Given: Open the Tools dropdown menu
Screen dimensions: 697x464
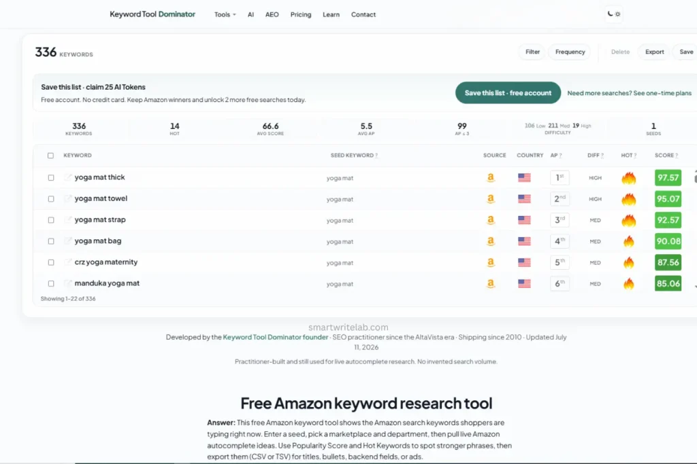Looking at the screenshot, I should pyautogui.click(x=225, y=15).
